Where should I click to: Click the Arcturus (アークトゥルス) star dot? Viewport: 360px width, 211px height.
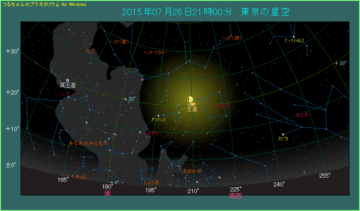pyautogui.click(x=294, y=37)
